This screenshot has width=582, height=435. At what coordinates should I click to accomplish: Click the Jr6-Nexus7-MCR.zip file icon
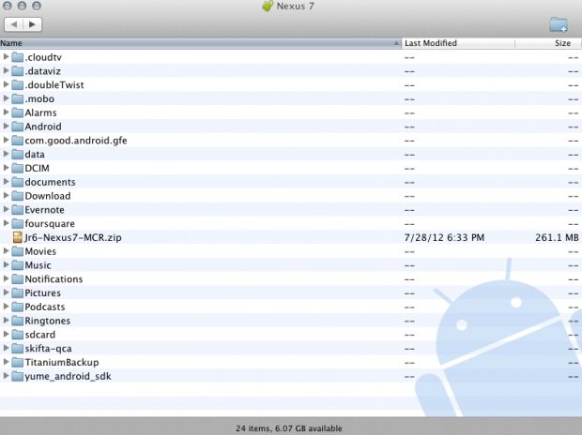17,238
